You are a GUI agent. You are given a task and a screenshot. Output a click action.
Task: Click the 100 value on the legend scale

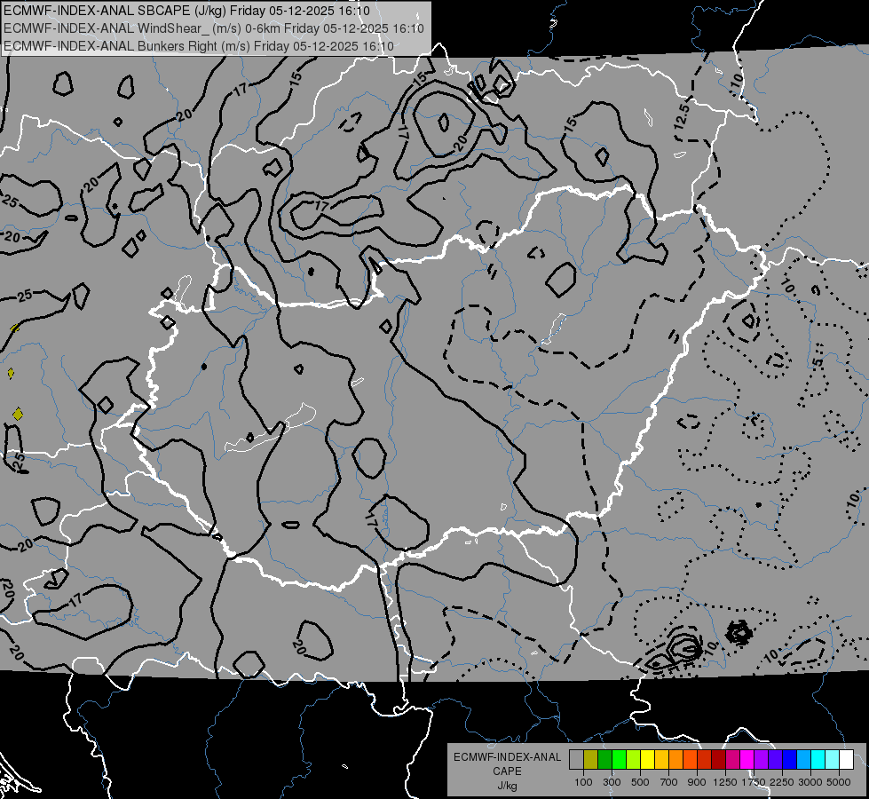(583, 782)
